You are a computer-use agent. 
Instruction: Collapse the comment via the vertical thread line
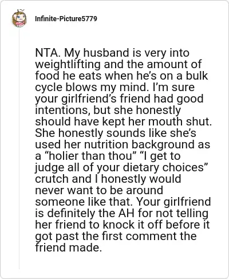tap(19, 149)
